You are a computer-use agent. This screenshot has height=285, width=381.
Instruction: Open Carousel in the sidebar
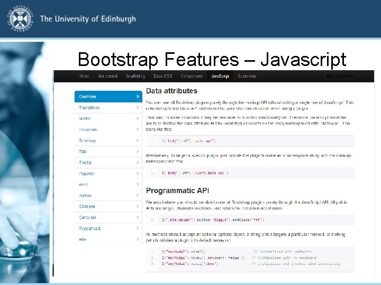point(108,217)
